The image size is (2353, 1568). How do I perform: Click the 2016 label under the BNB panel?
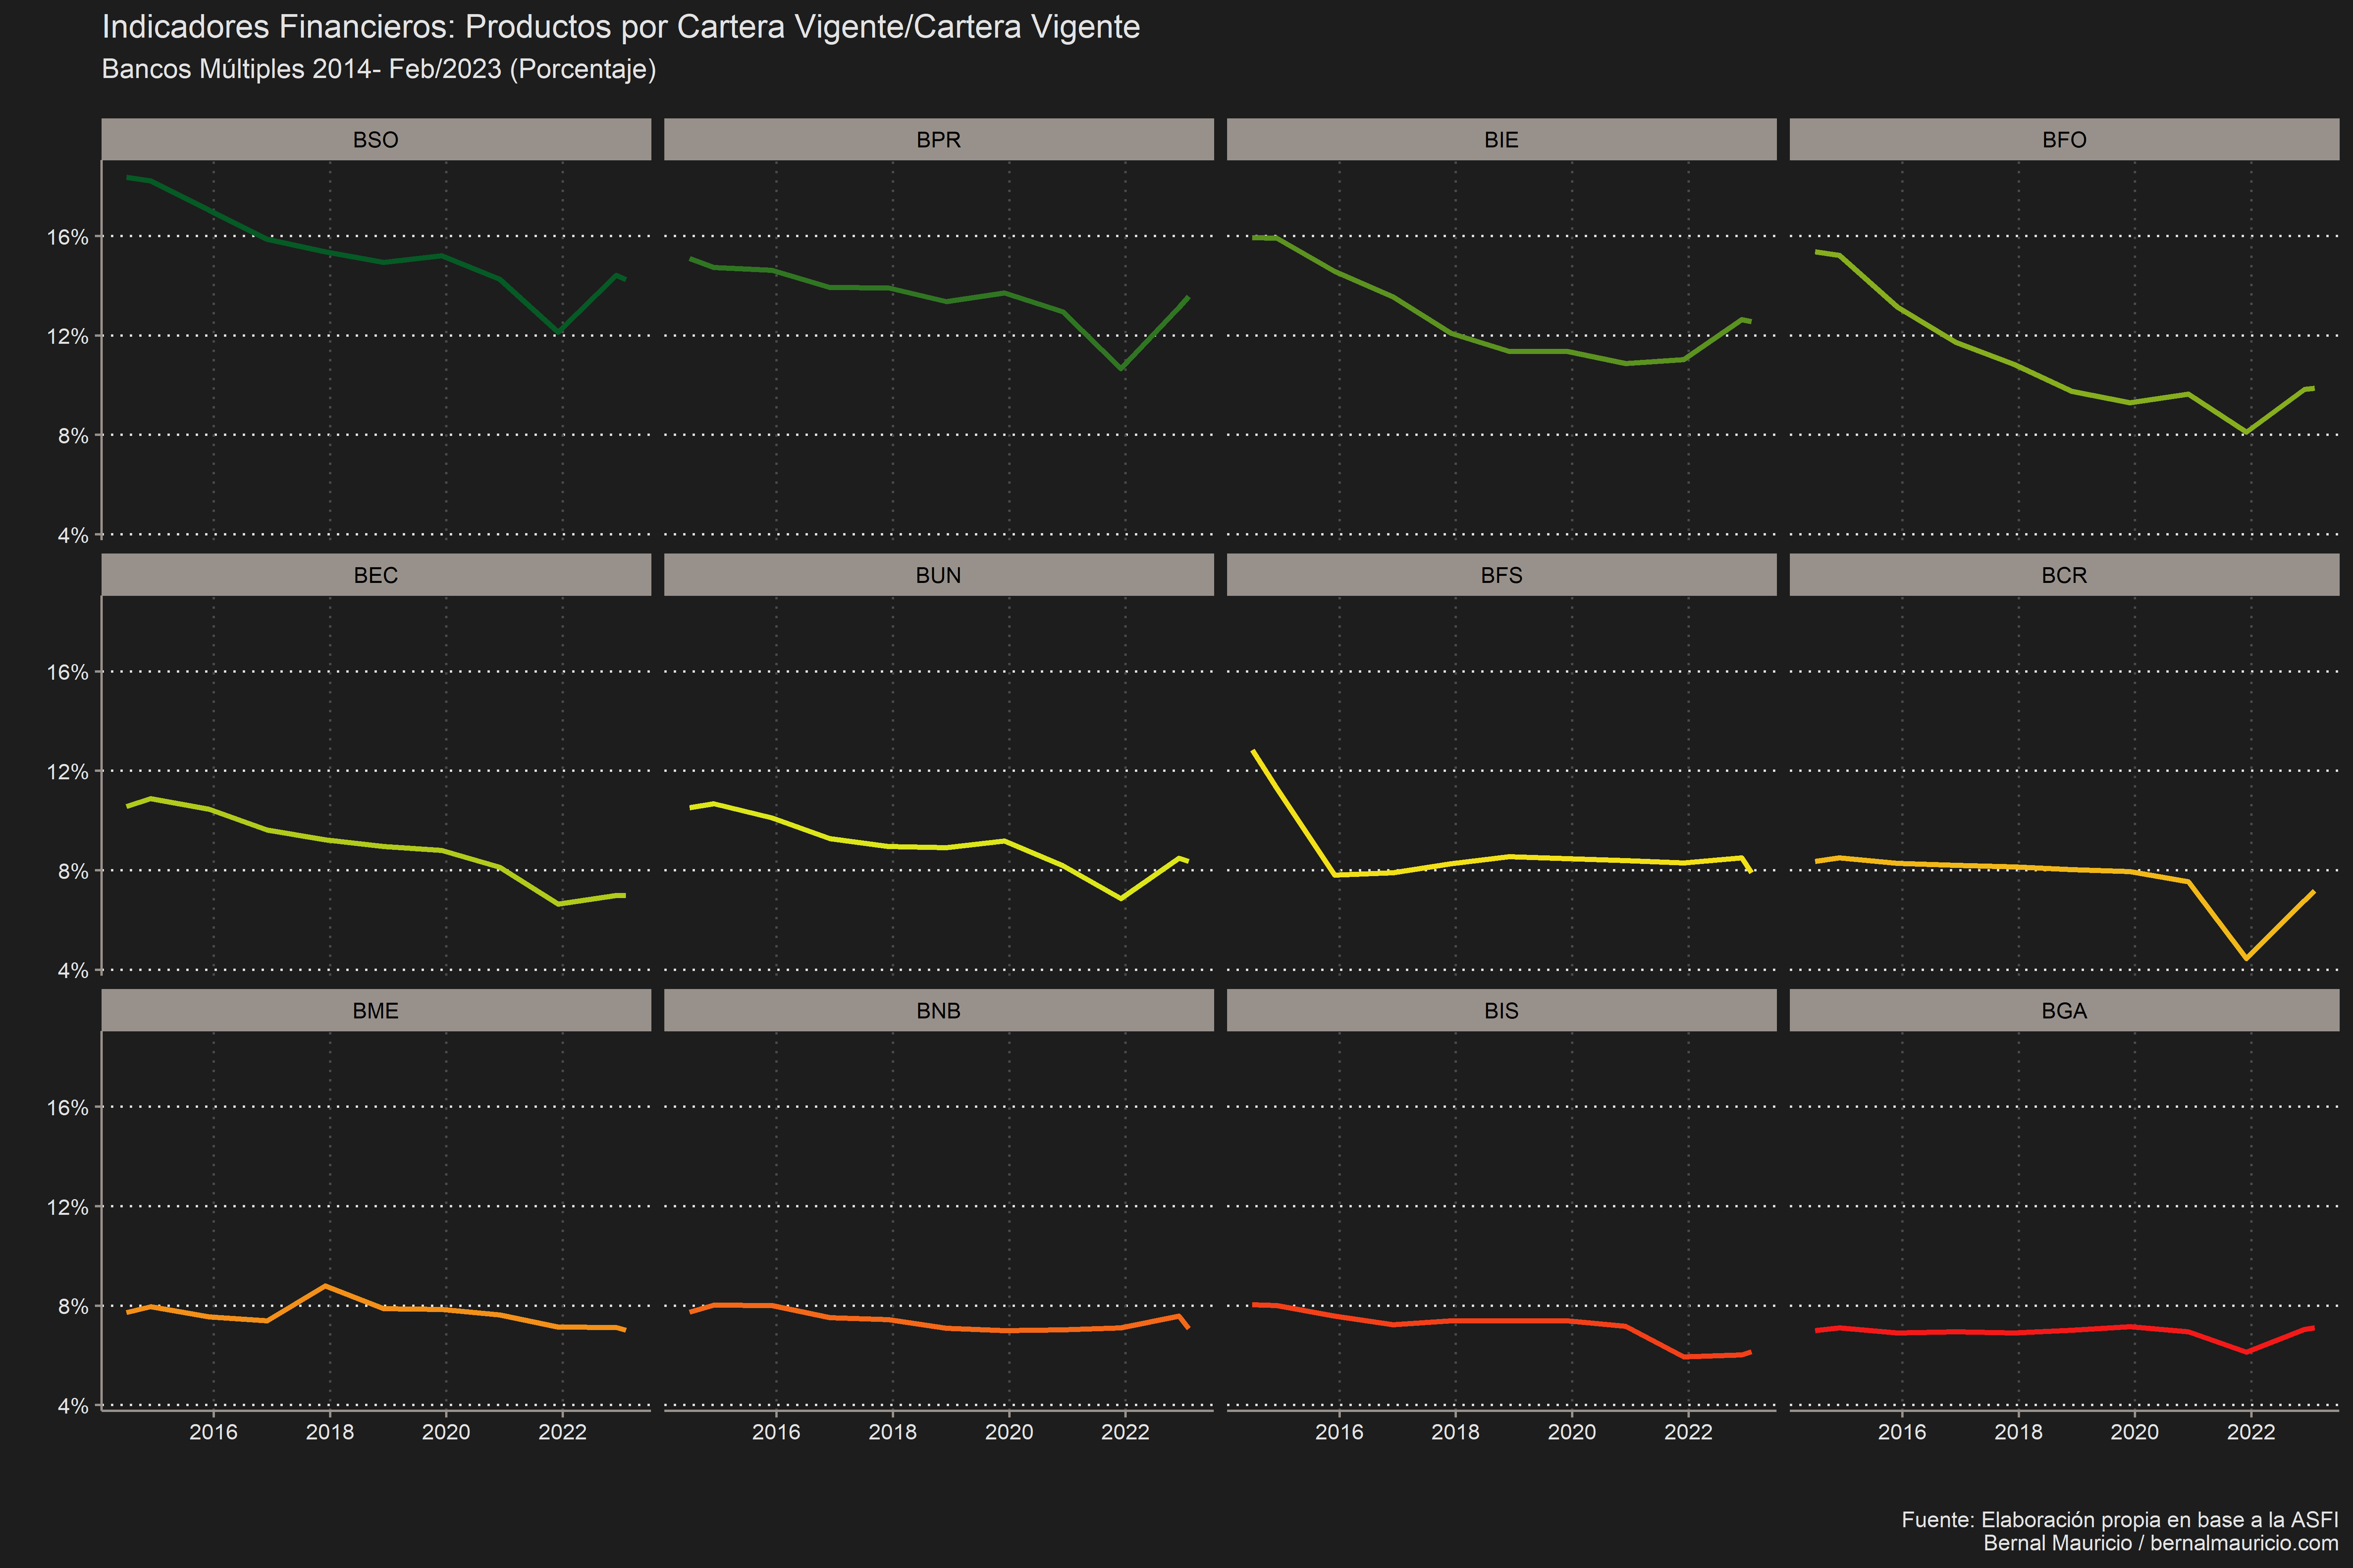tap(776, 1432)
